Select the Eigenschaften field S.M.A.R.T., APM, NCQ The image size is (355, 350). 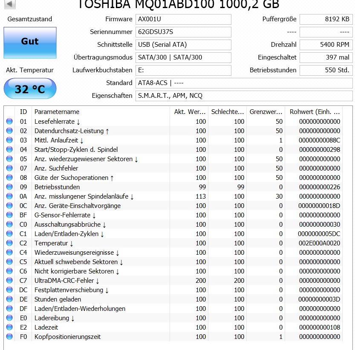(x=244, y=96)
